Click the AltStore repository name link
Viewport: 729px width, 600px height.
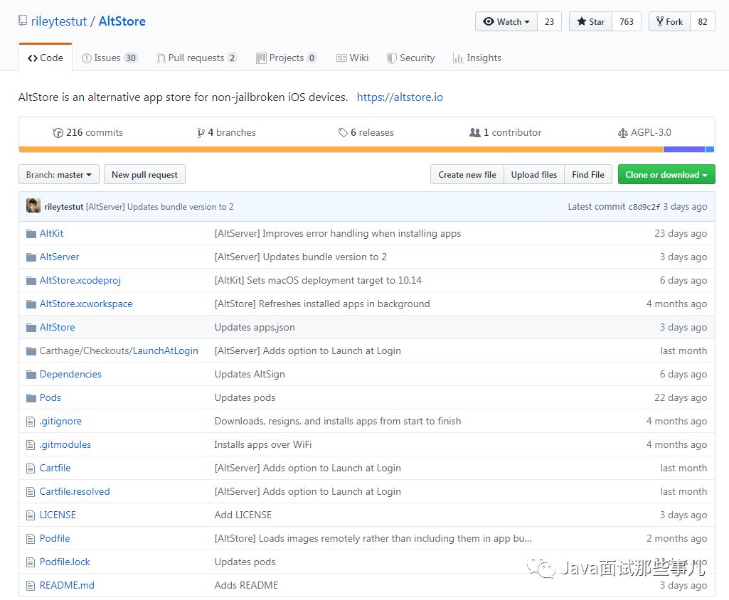click(x=122, y=21)
